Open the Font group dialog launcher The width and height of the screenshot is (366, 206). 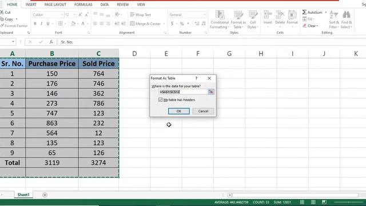(89, 33)
